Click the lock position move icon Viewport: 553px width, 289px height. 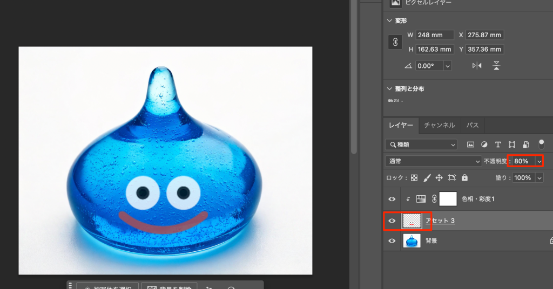[439, 177]
